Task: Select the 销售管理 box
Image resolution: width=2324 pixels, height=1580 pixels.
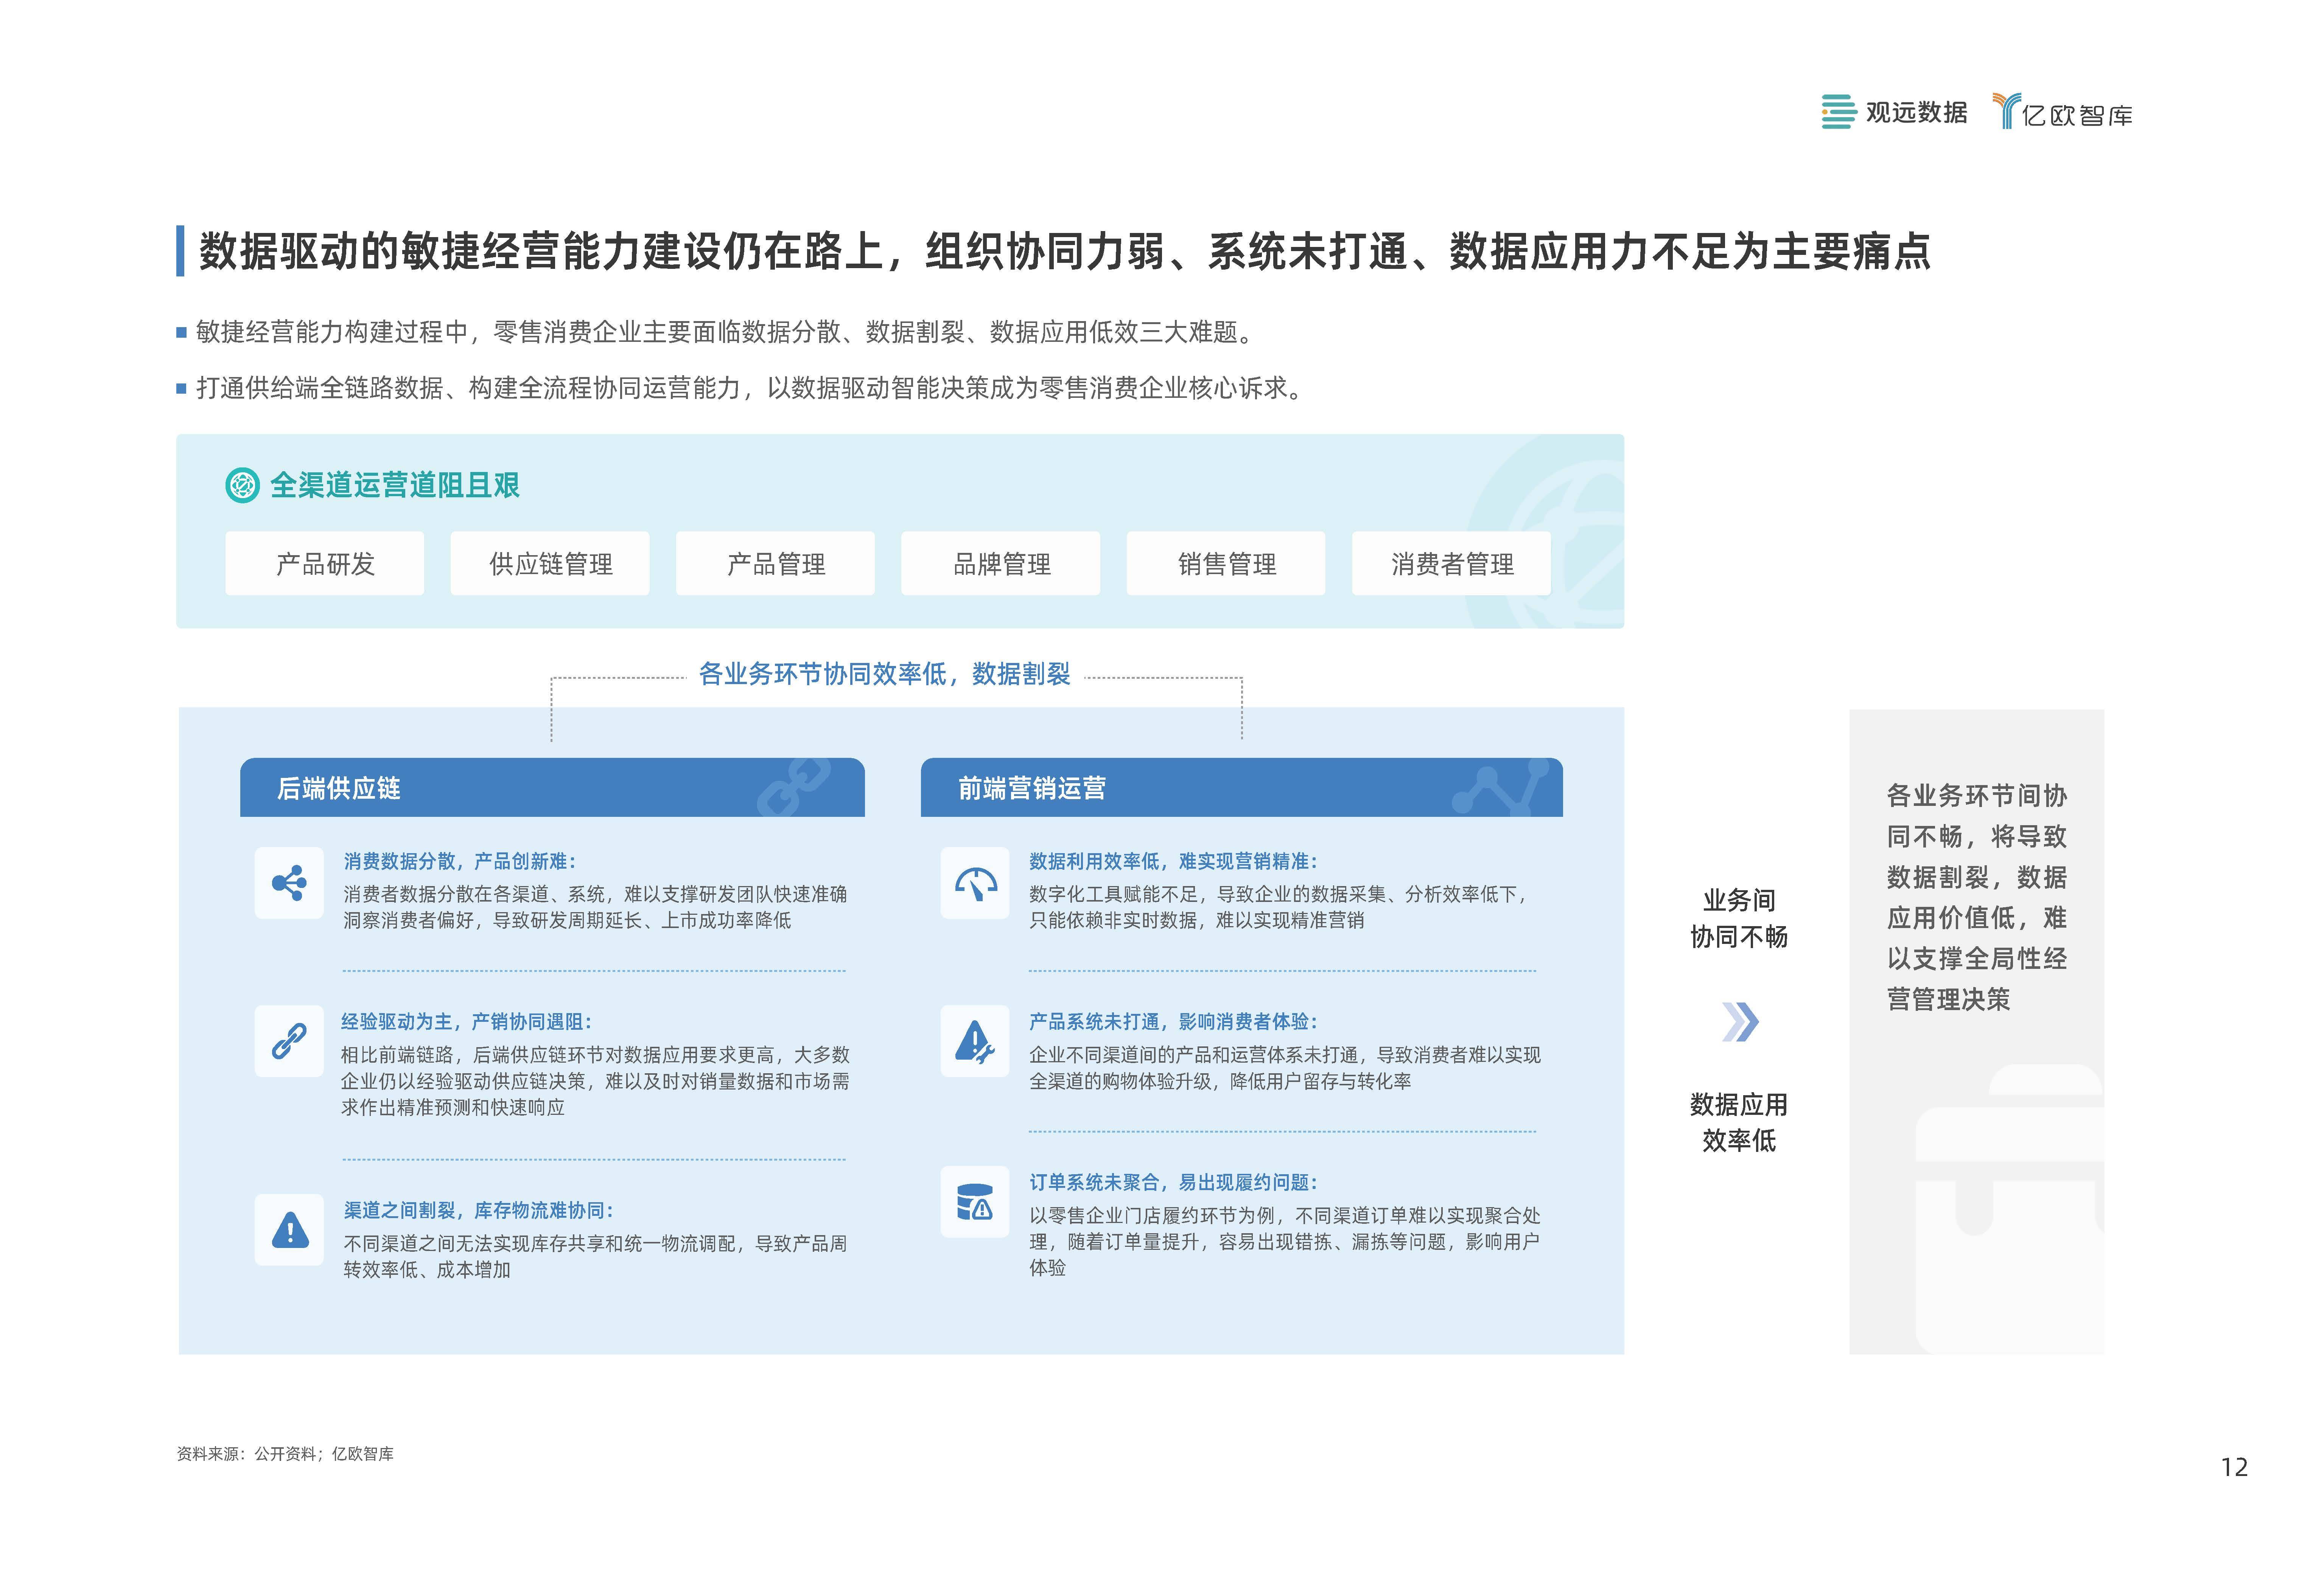Action: tap(1226, 563)
